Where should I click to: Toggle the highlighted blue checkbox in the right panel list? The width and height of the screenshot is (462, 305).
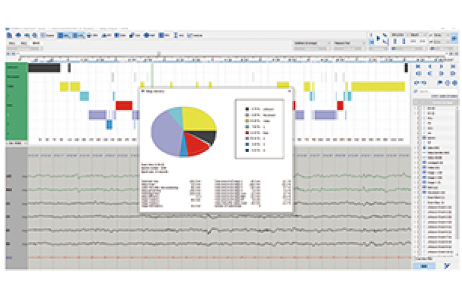(x=424, y=138)
